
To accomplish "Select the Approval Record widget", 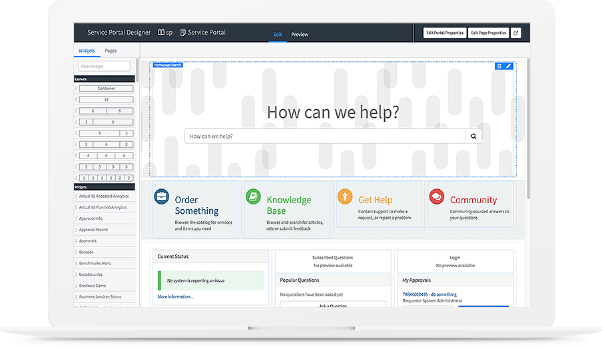I will [x=105, y=230].
